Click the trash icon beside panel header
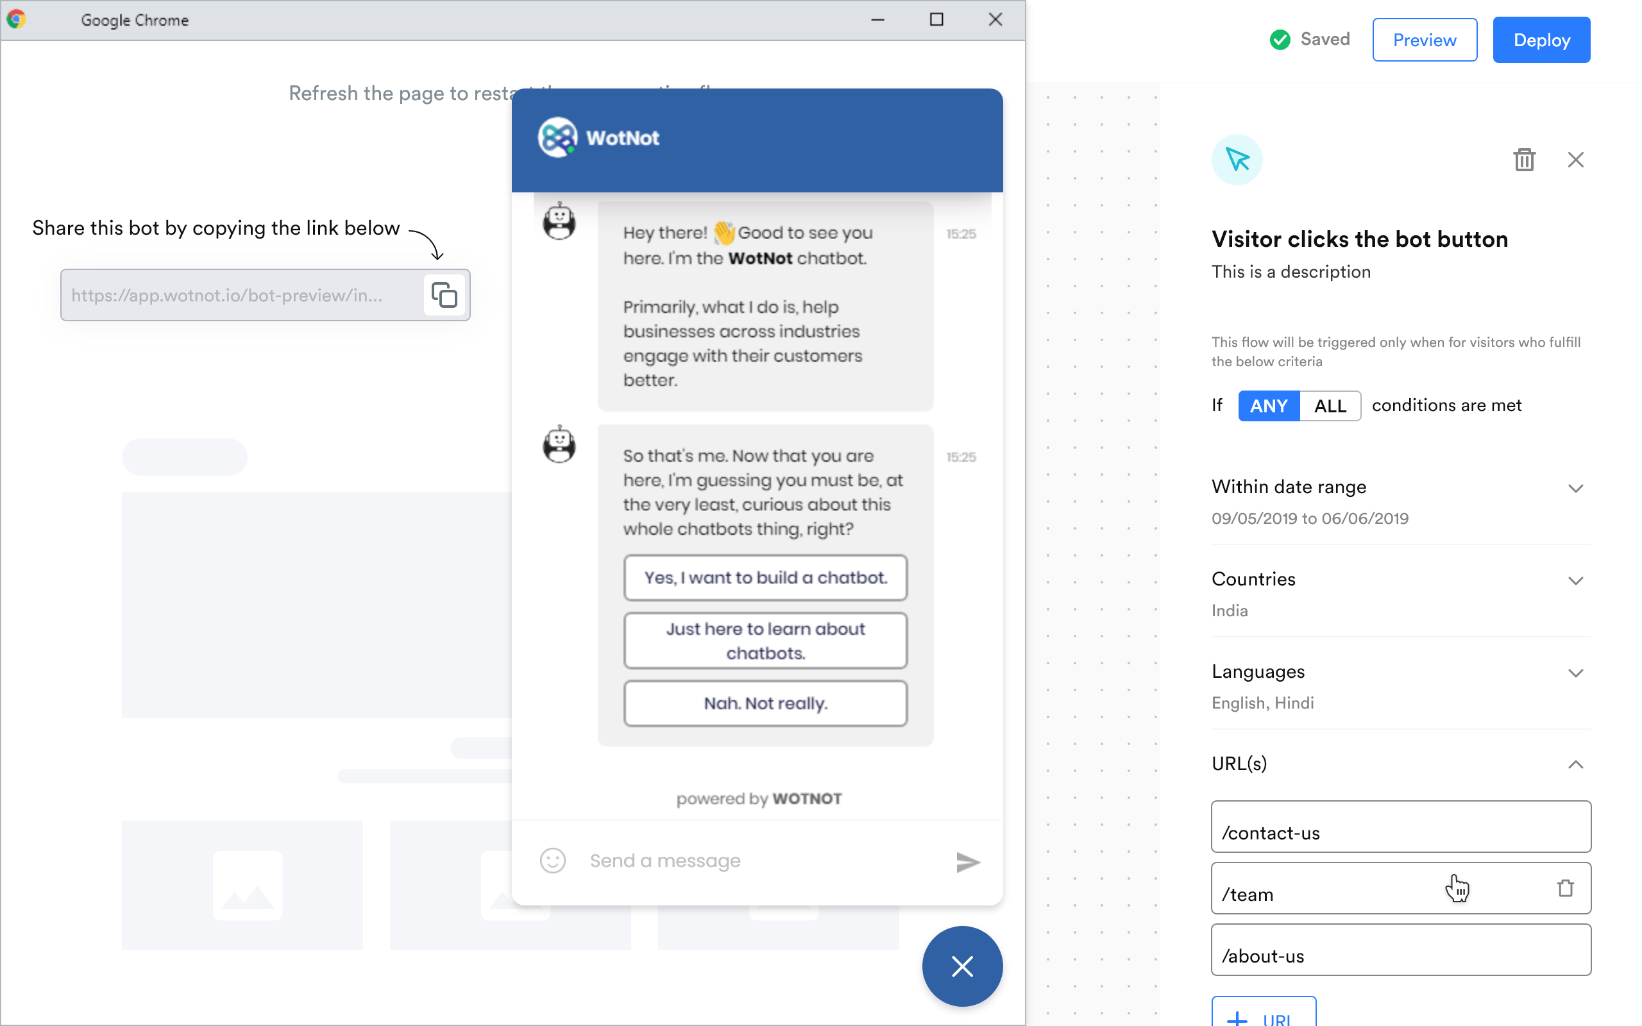 (x=1524, y=160)
